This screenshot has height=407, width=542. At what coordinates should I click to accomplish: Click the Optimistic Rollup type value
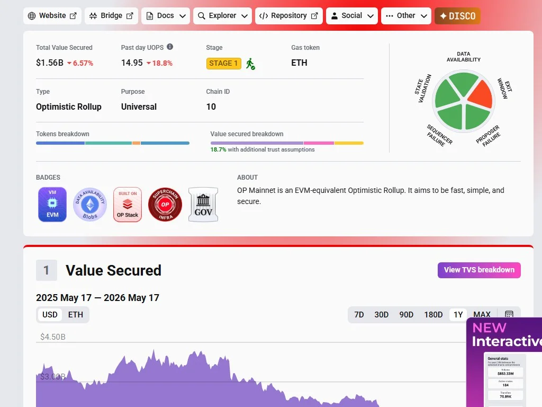69,107
